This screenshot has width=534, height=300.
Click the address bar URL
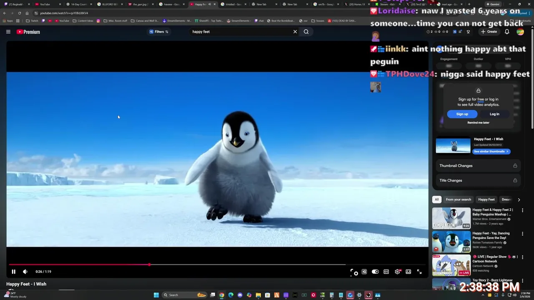[x=64, y=13]
